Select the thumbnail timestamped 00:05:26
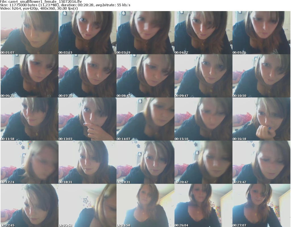Screen dimensions: 291x227 [x=261, y=33]
